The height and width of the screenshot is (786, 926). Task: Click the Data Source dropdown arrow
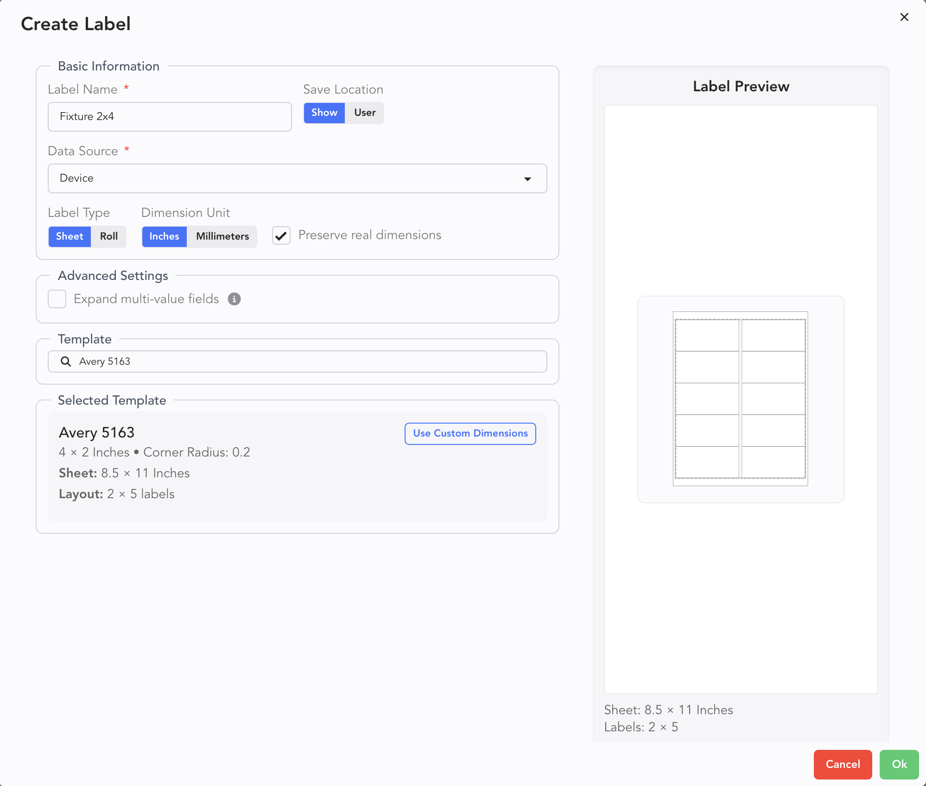(527, 179)
